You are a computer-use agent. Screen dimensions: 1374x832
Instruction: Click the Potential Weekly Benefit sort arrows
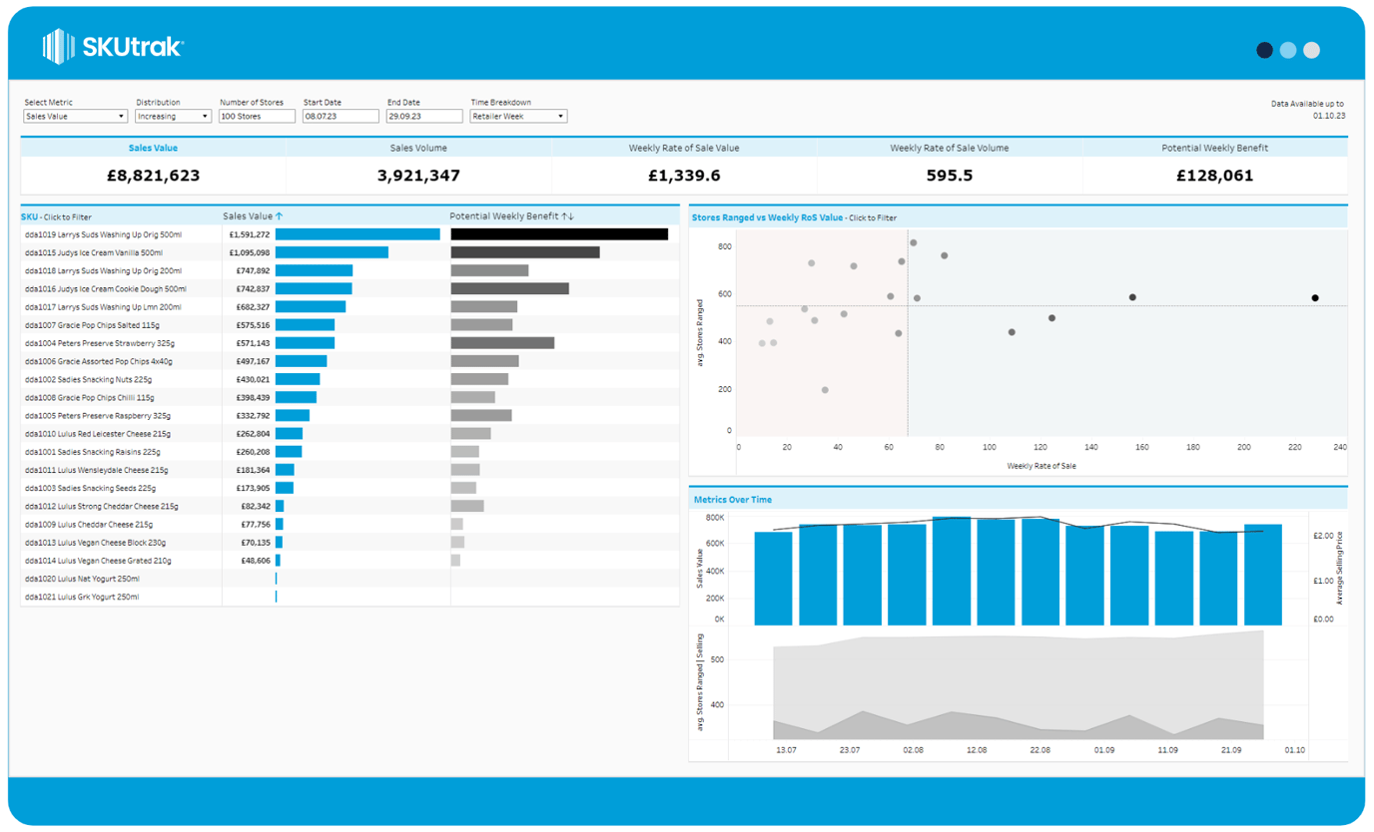[x=568, y=216]
